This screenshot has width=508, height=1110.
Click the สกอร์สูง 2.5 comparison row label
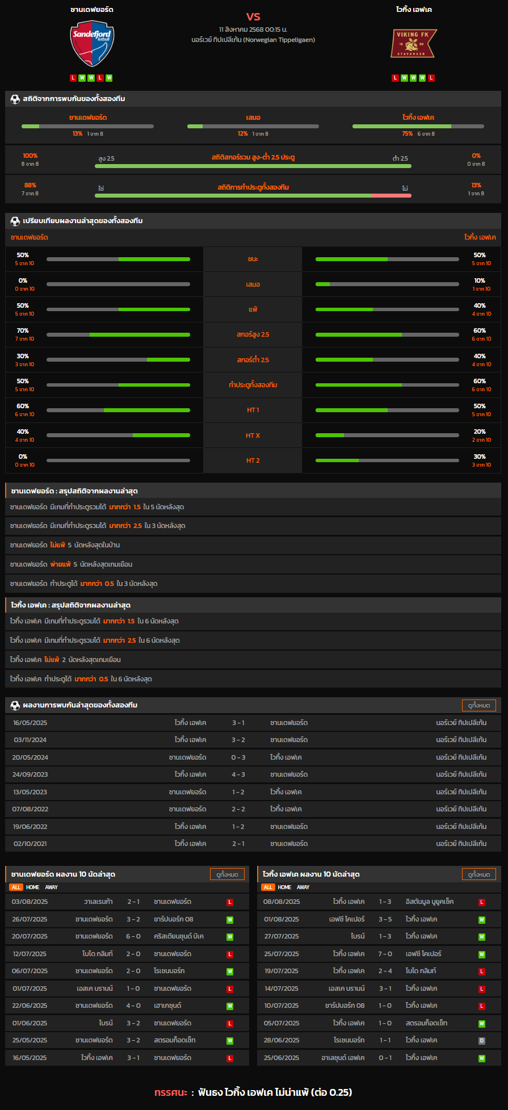253,334
